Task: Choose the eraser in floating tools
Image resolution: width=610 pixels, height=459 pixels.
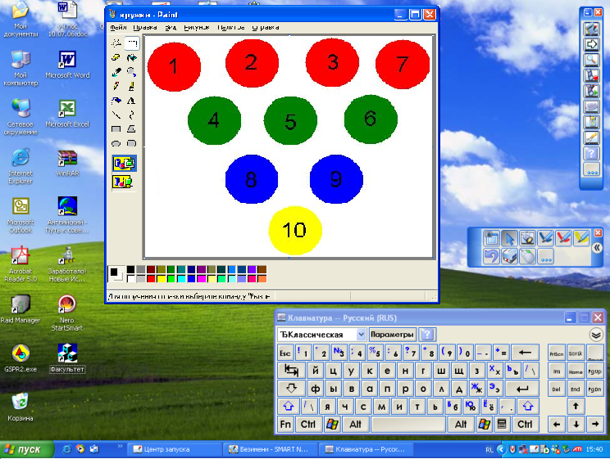Action: [510, 256]
